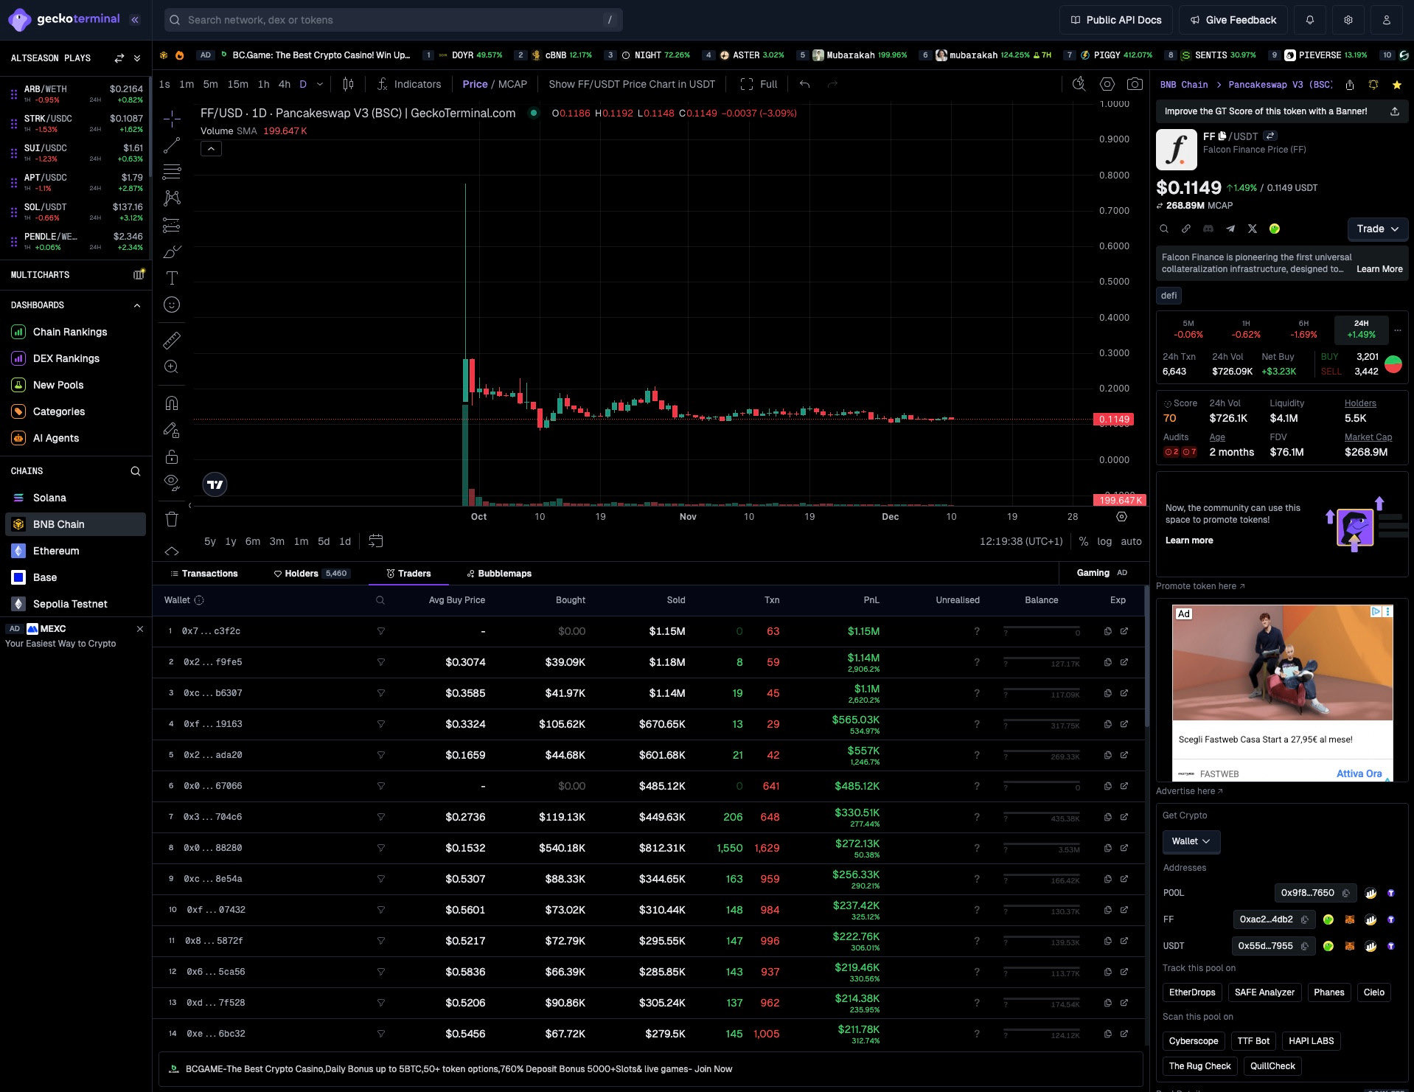Open the user account menu
Viewport: 1414px width, 1092px height.
1387,20
